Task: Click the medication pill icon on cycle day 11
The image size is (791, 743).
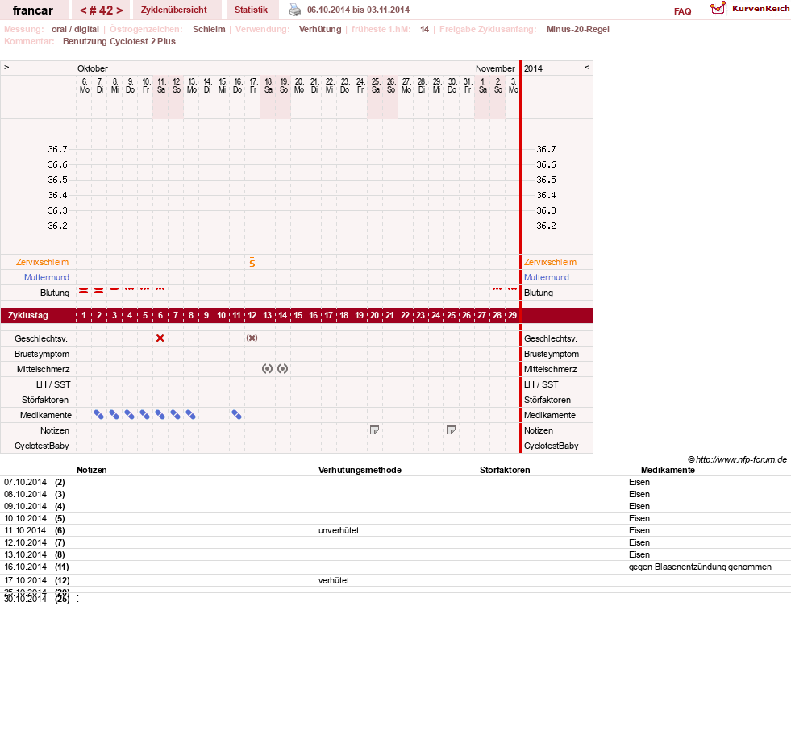Action: tap(236, 415)
